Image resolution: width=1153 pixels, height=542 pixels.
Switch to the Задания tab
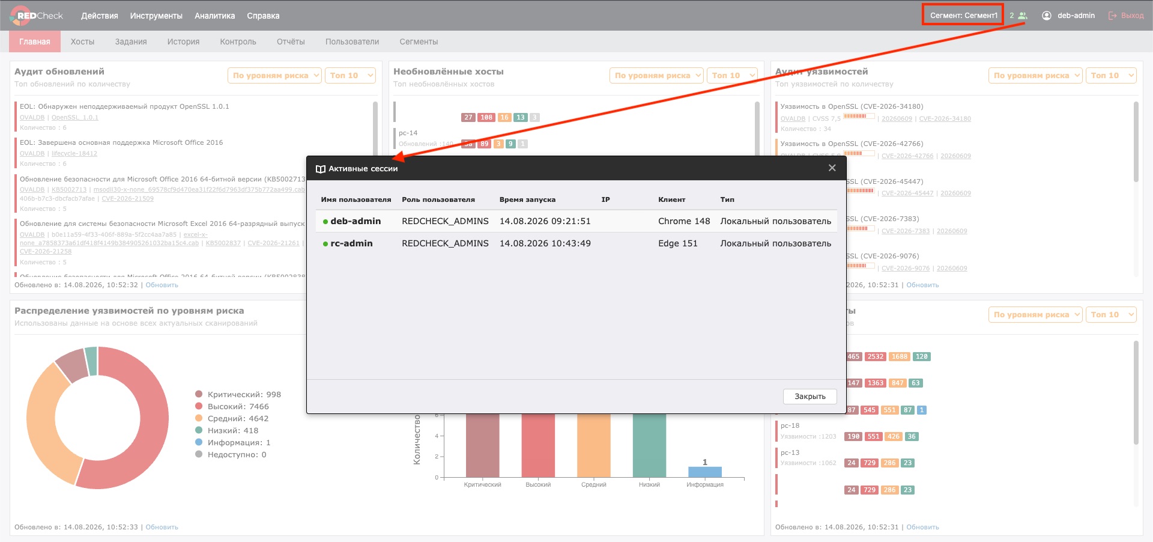tap(131, 41)
